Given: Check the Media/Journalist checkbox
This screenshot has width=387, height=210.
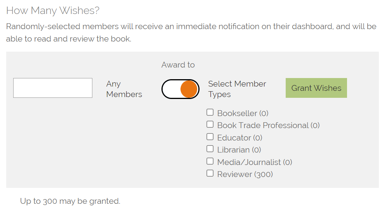Looking at the screenshot, I should [x=210, y=161].
